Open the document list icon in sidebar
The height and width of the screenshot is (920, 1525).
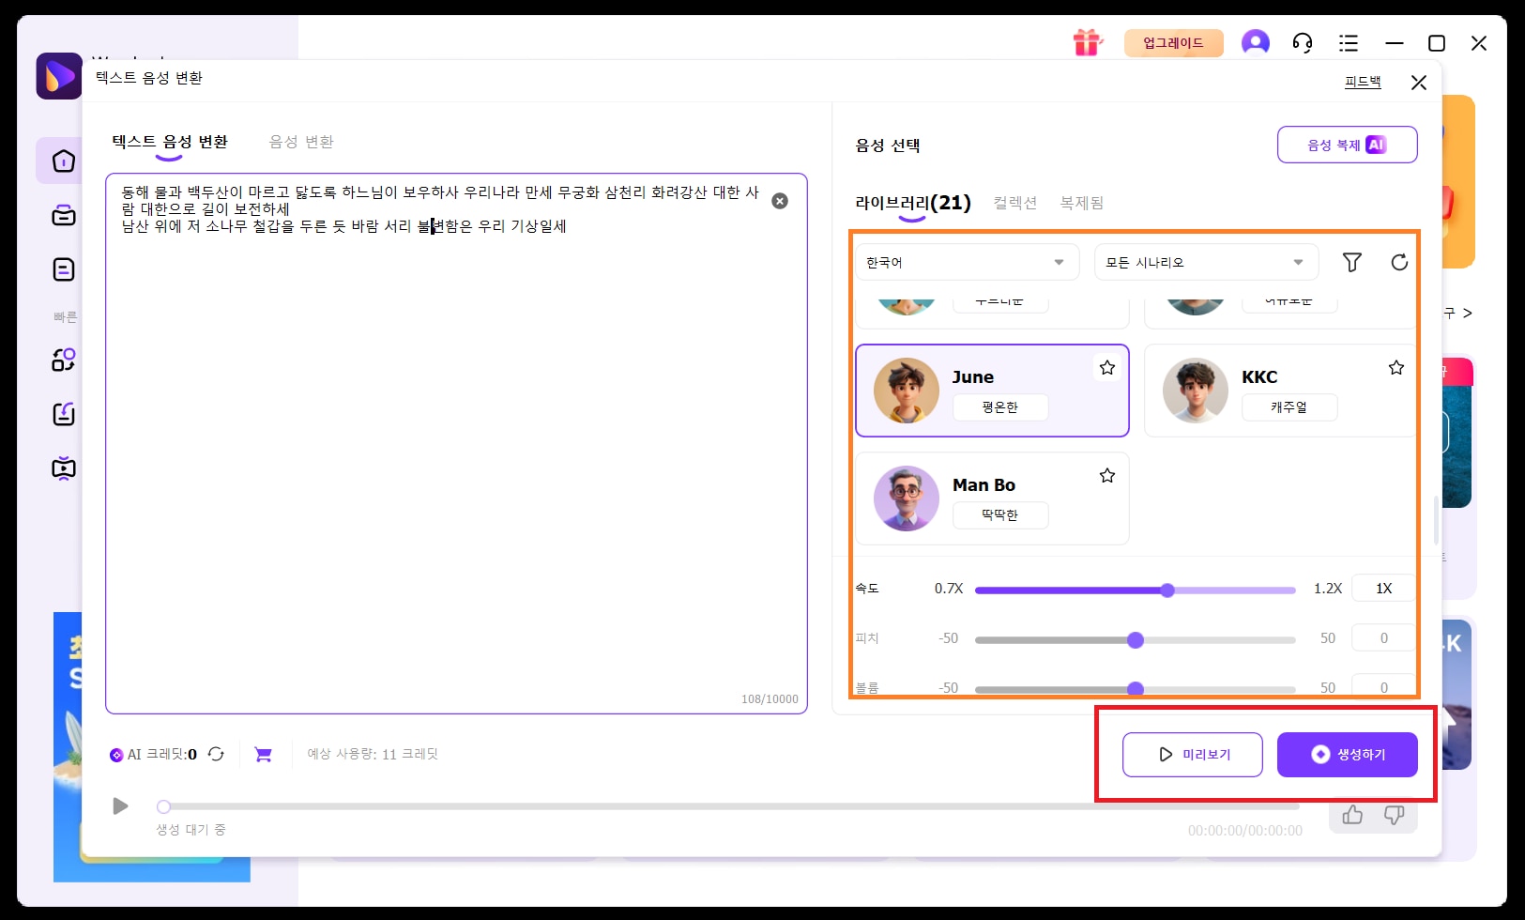click(x=64, y=269)
